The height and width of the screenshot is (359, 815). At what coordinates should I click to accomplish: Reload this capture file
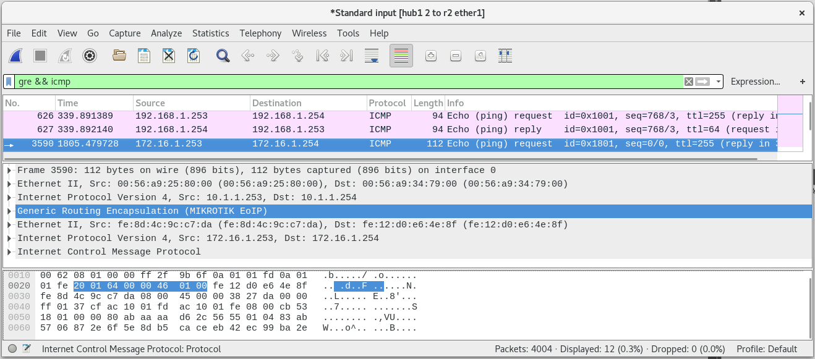194,56
